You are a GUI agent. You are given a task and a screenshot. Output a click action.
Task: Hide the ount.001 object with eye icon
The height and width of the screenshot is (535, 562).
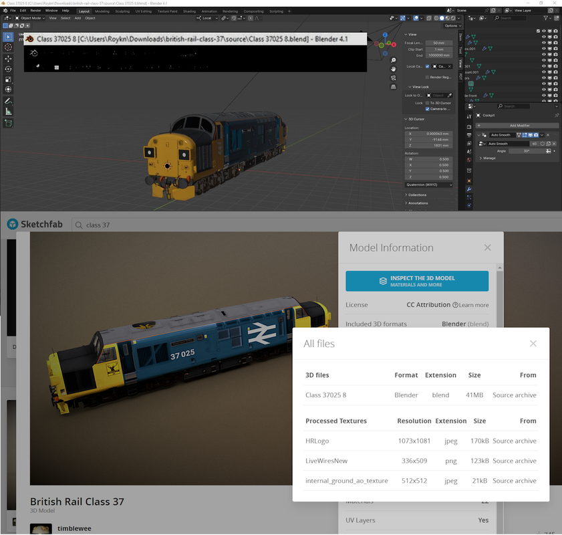coord(544,72)
